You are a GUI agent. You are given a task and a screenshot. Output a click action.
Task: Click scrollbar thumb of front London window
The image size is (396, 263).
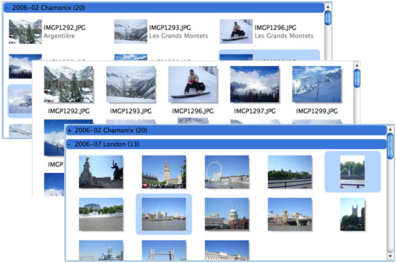click(390, 146)
